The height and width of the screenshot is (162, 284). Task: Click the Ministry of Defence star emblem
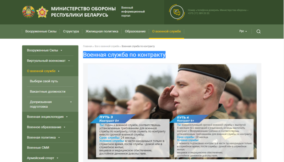(x=42, y=12)
